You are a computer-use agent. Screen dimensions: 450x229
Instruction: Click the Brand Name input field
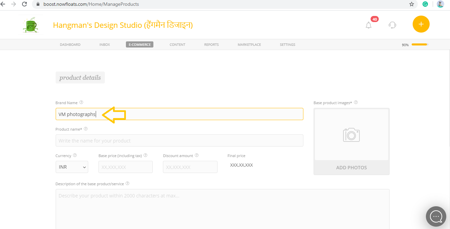pyautogui.click(x=179, y=114)
